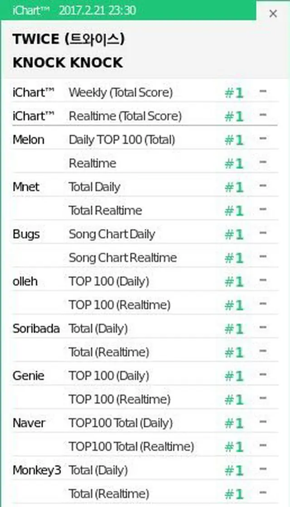Open olleh TOP 100 Daily entry
This screenshot has height=507, width=290.
[145, 281]
